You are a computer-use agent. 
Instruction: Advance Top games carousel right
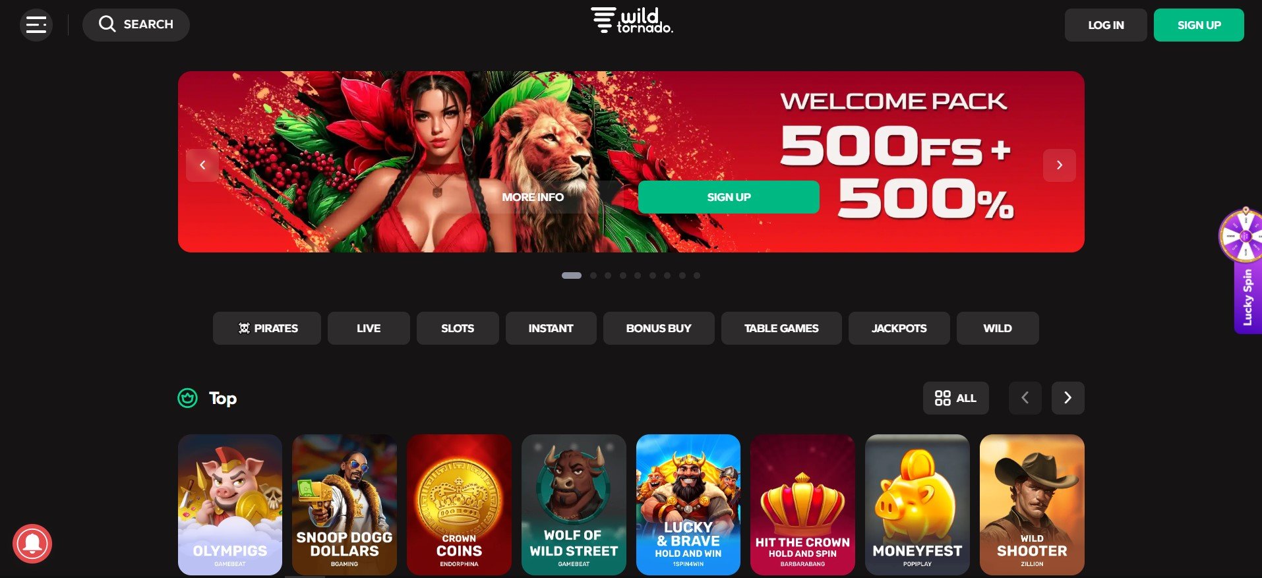pyautogui.click(x=1068, y=398)
